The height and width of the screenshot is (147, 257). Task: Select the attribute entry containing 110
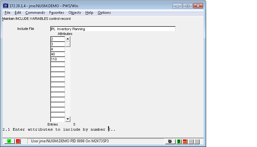(57, 59)
